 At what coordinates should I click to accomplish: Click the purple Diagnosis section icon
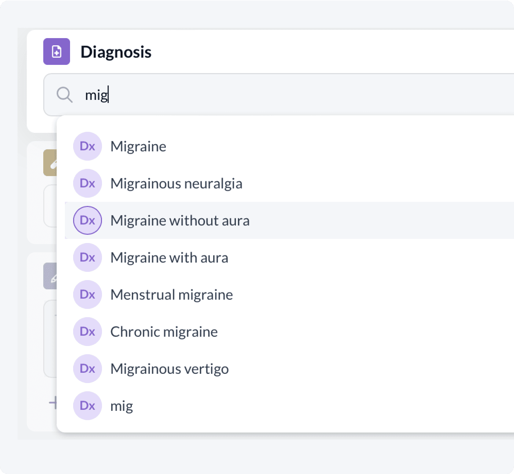(57, 51)
